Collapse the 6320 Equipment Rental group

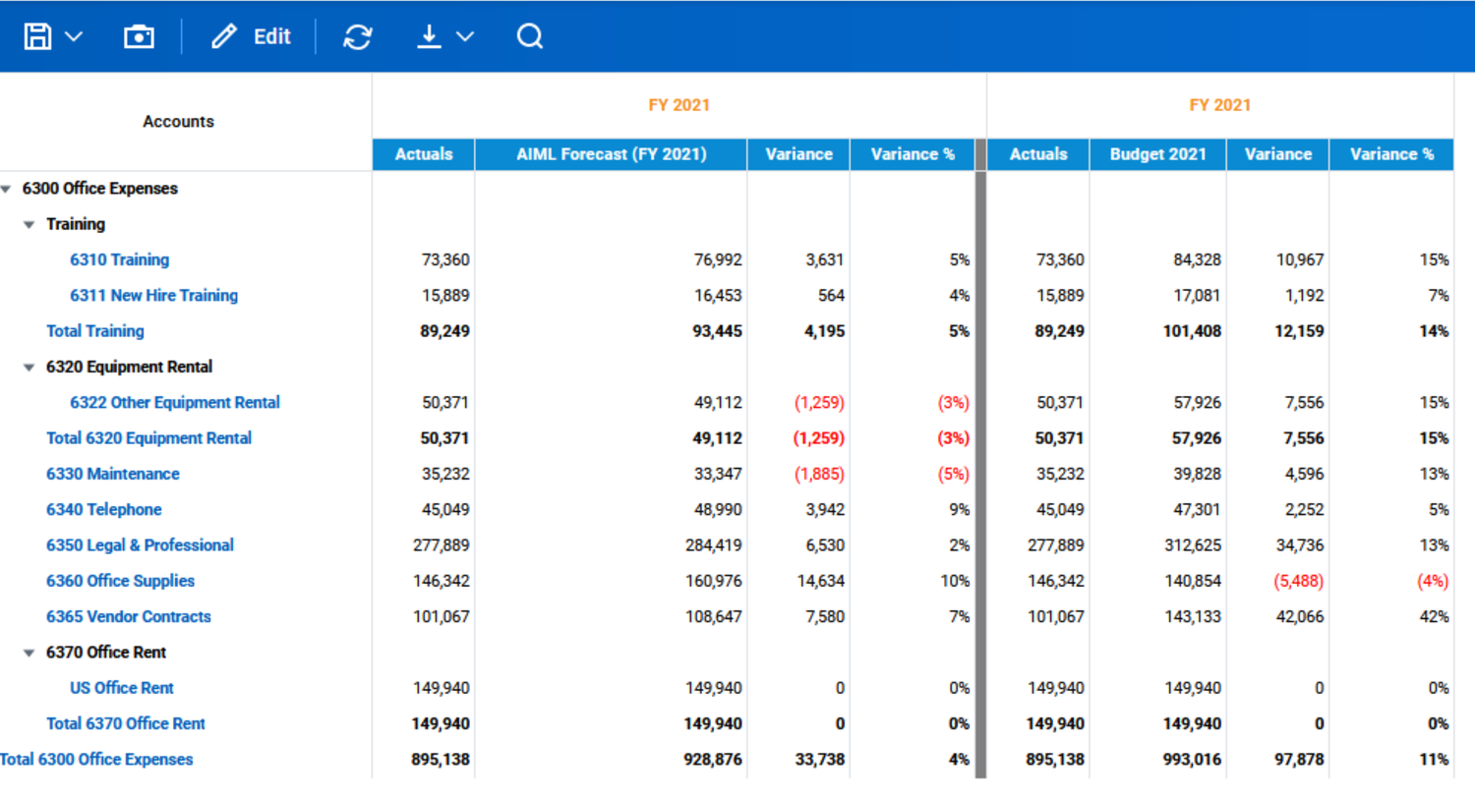click(29, 367)
